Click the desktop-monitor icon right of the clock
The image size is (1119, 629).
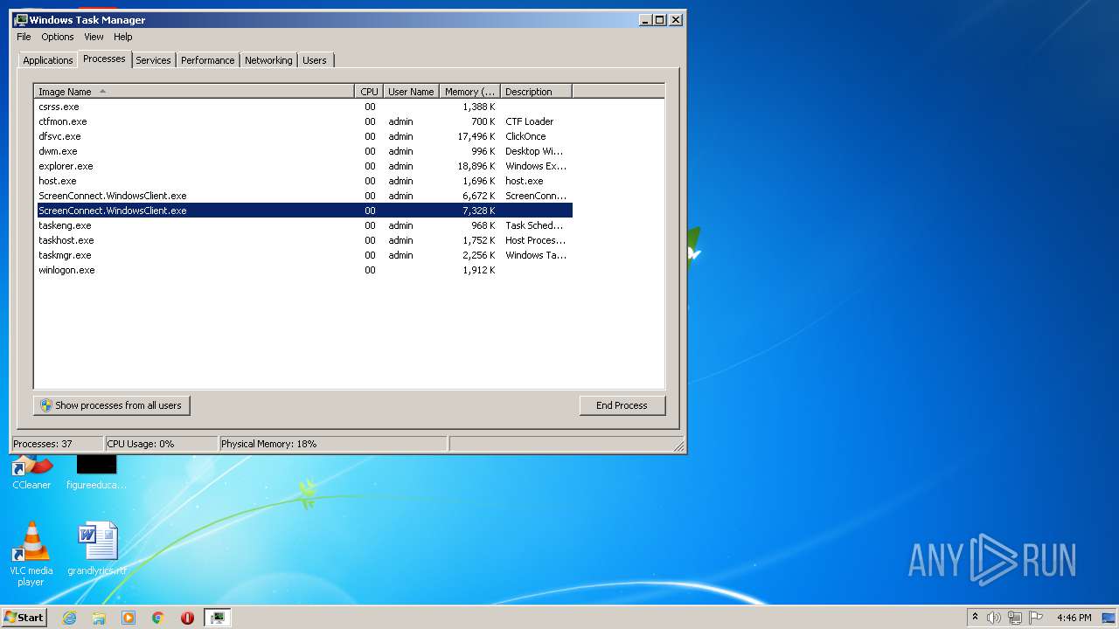[x=1109, y=618]
